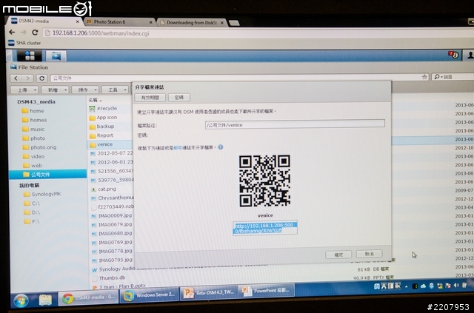Select the 公司文件 folder in tree
This screenshot has width=474, height=313.
pyautogui.click(x=47, y=174)
